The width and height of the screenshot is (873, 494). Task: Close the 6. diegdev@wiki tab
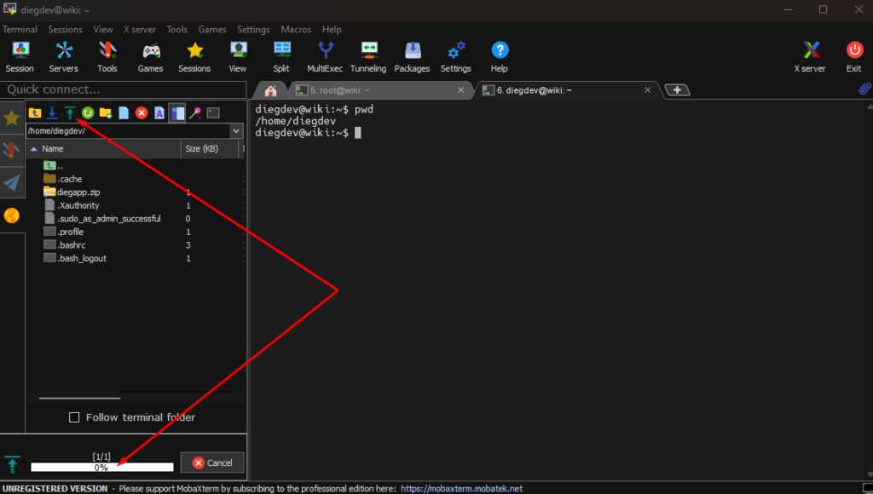coord(648,90)
